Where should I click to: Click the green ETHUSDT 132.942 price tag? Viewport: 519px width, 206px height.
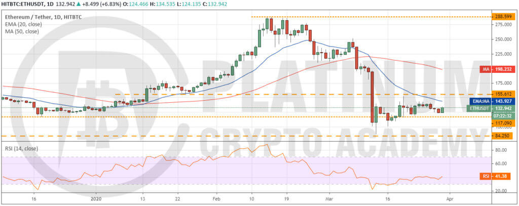pyautogui.click(x=490, y=108)
